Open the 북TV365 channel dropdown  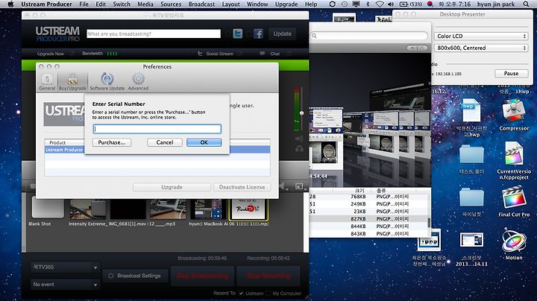click(x=65, y=267)
